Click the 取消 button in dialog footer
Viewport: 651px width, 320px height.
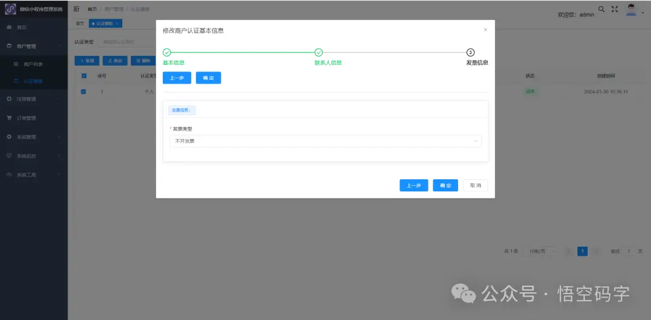476,185
